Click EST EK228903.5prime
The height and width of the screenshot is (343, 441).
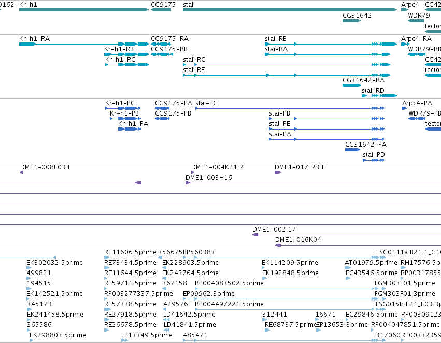(164, 268)
